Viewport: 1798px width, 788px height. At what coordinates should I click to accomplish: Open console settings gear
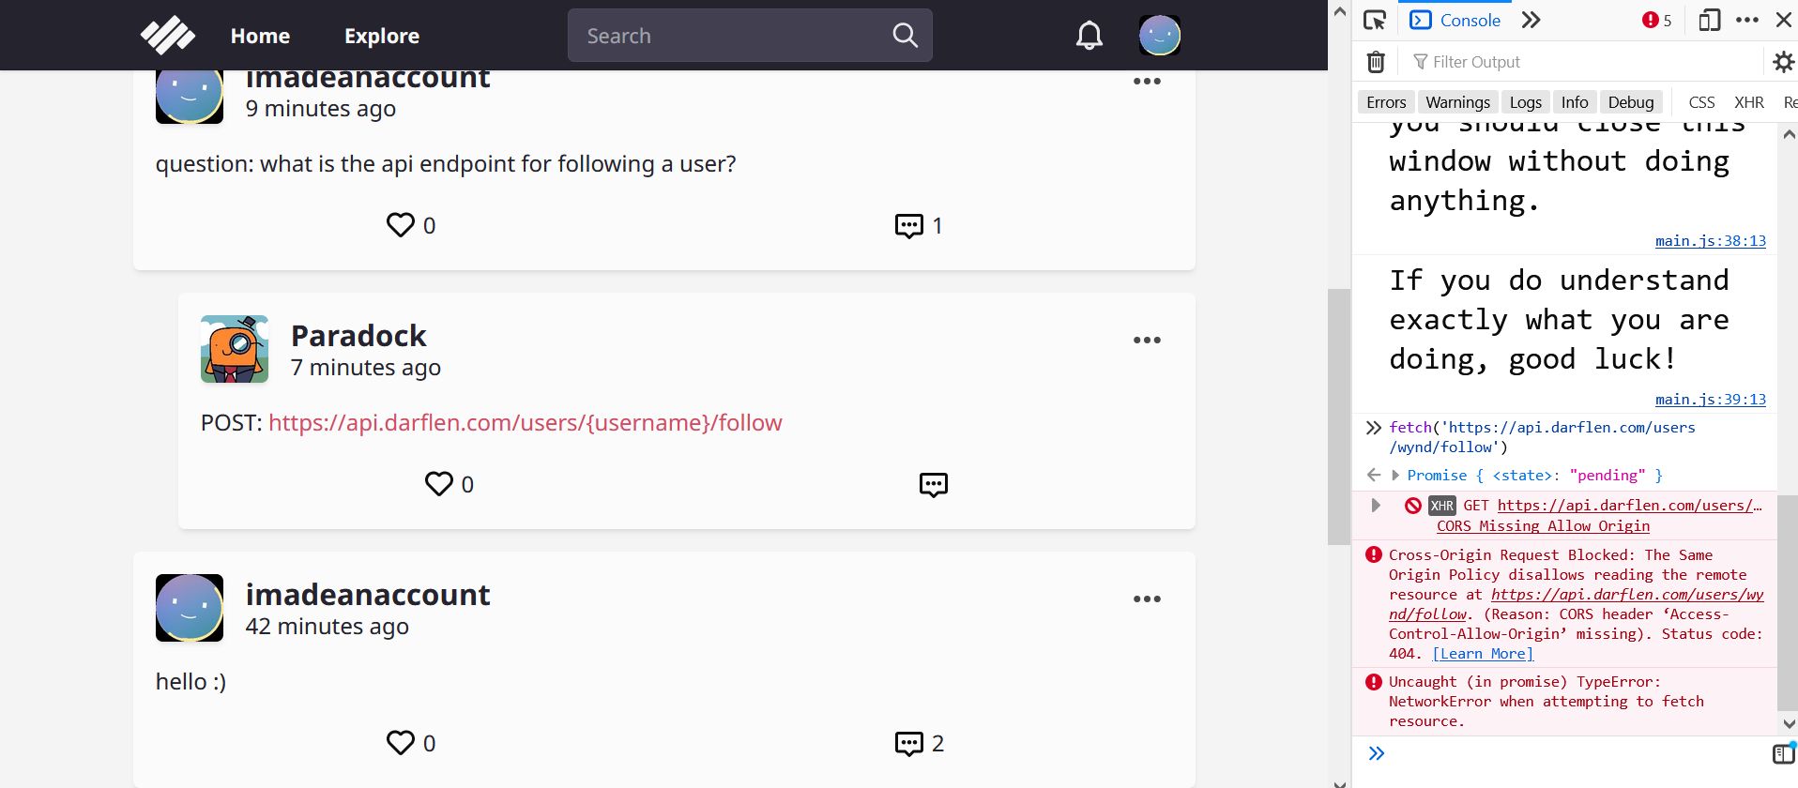tap(1783, 62)
